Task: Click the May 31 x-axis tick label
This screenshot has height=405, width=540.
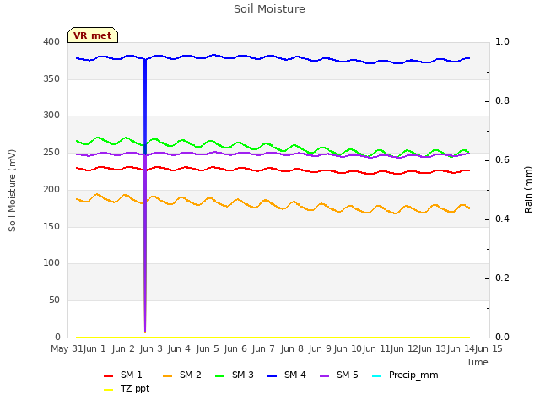Action: 67,348
